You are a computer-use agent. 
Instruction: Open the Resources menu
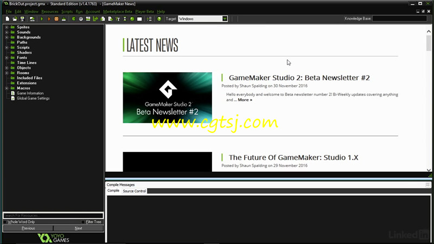coord(50,11)
